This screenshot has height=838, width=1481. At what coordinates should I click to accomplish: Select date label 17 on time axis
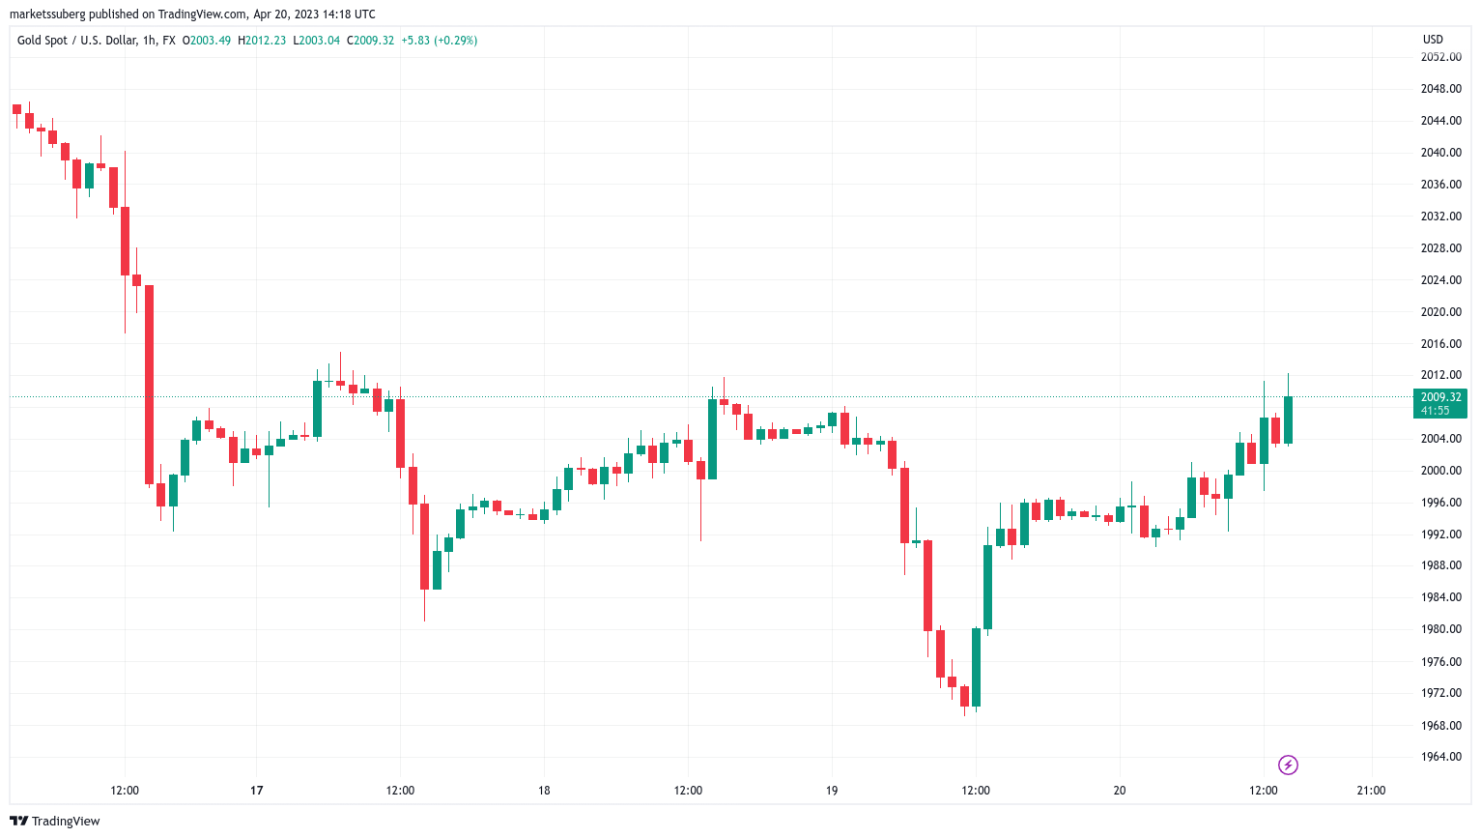click(x=256, y=791)
